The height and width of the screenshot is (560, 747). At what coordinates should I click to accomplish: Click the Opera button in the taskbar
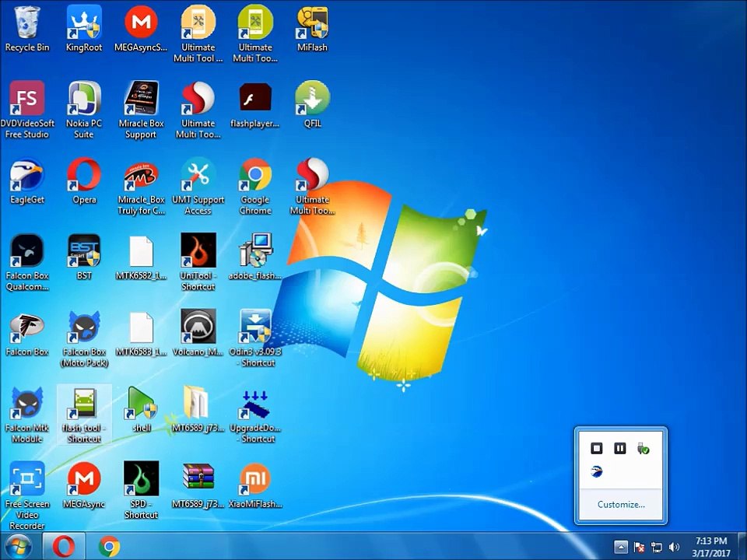tap(64, 547)
